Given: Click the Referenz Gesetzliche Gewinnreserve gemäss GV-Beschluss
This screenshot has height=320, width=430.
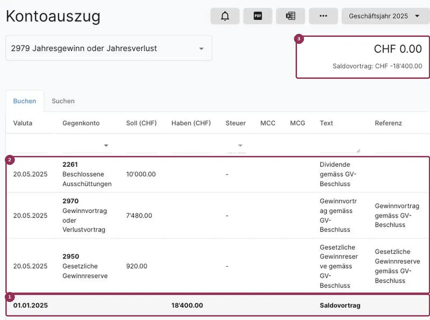Looking at the screenshot, I should click(397, 266).
